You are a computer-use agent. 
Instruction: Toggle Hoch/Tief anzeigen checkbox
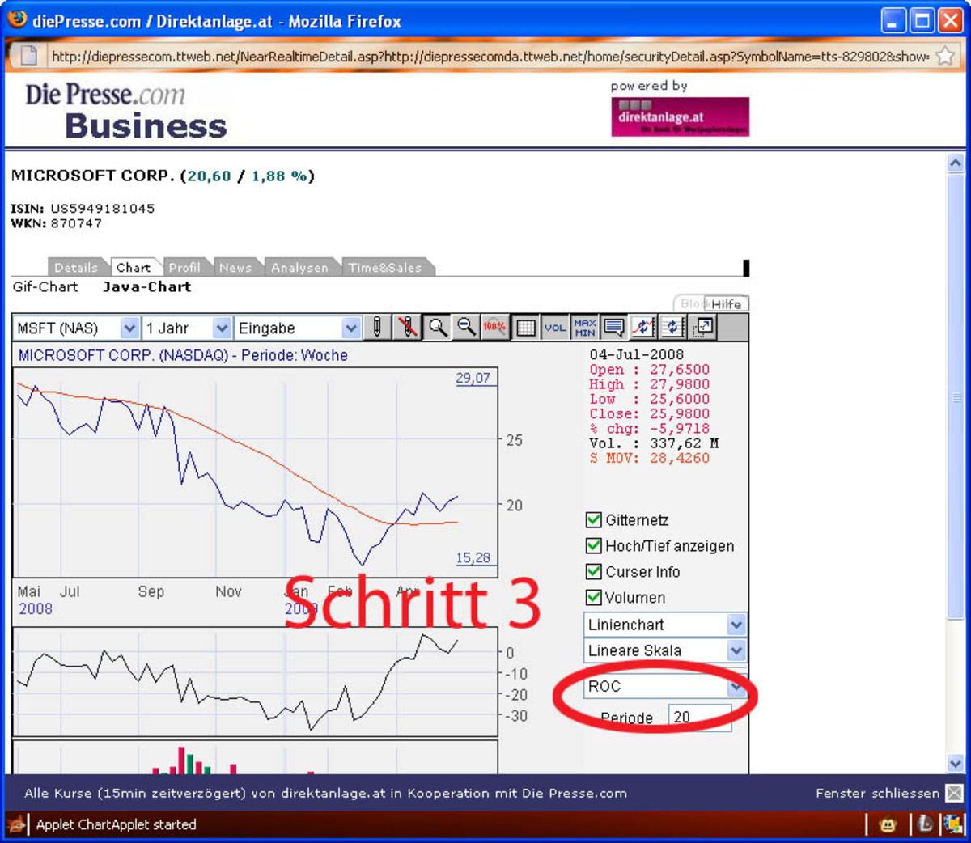pyautogui.click(x=593, y=546)
